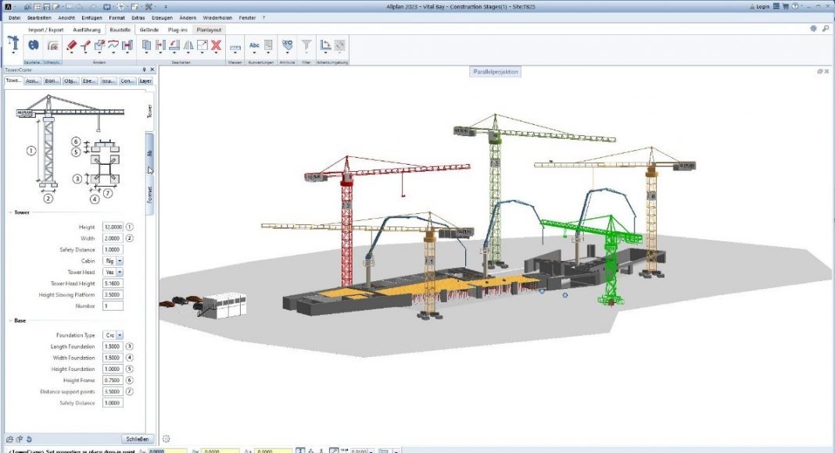Viewport: 835px width, 453px height.
Task: Pin the TowerCrane palette
Action: click(x=144, y=70)
